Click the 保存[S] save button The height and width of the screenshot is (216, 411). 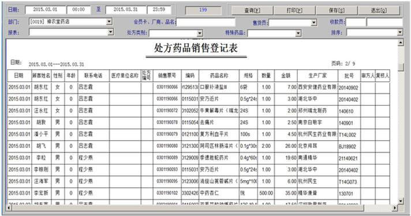(337, 10)
